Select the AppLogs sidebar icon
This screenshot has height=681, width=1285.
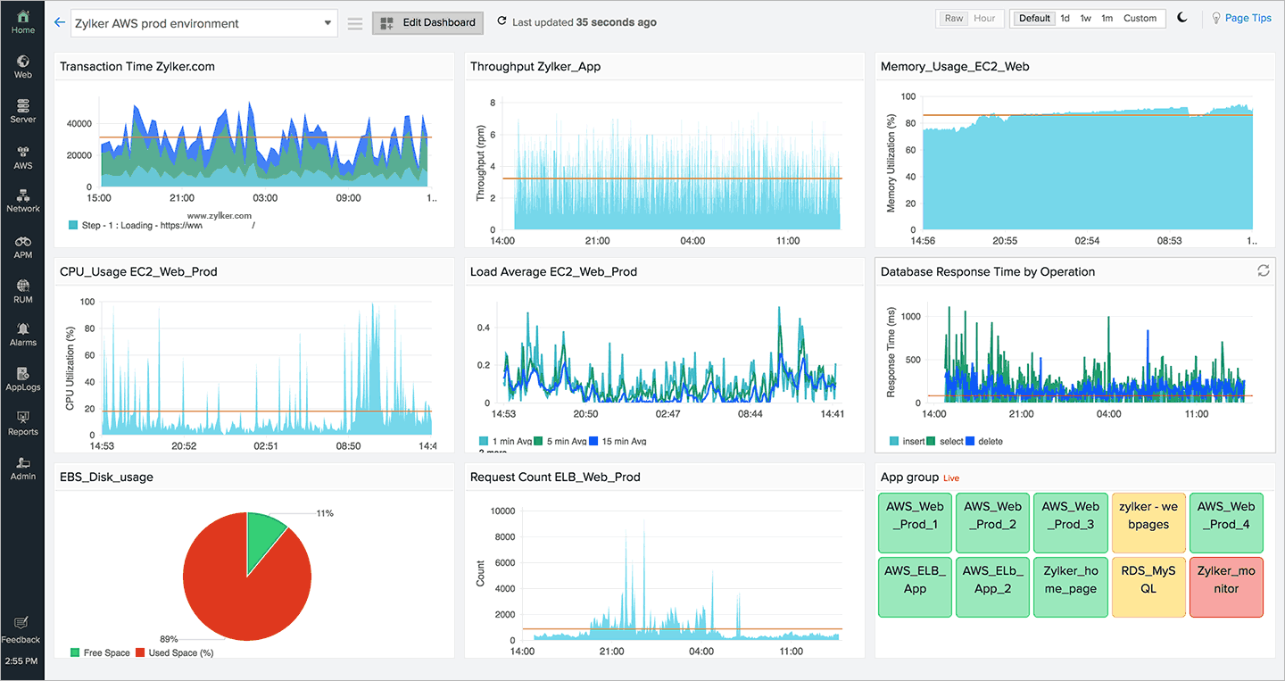click(x=22, y=378)
